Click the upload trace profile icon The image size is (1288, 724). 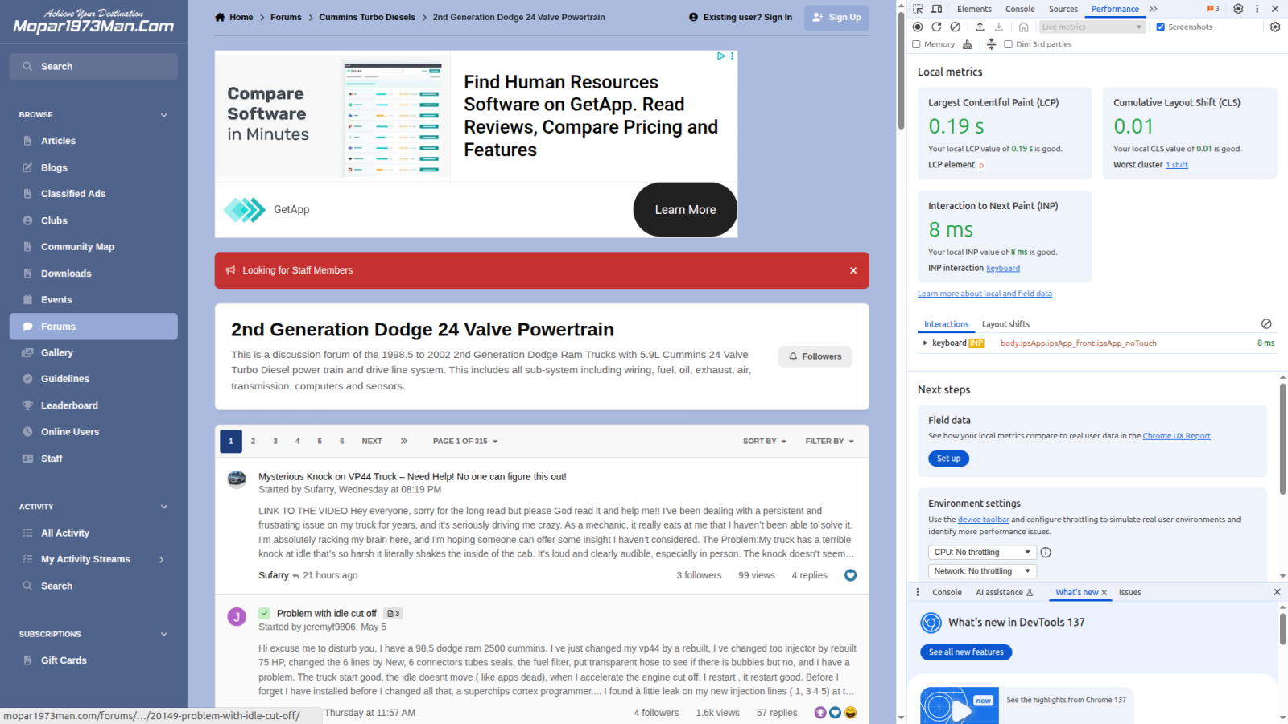point(980,27)
